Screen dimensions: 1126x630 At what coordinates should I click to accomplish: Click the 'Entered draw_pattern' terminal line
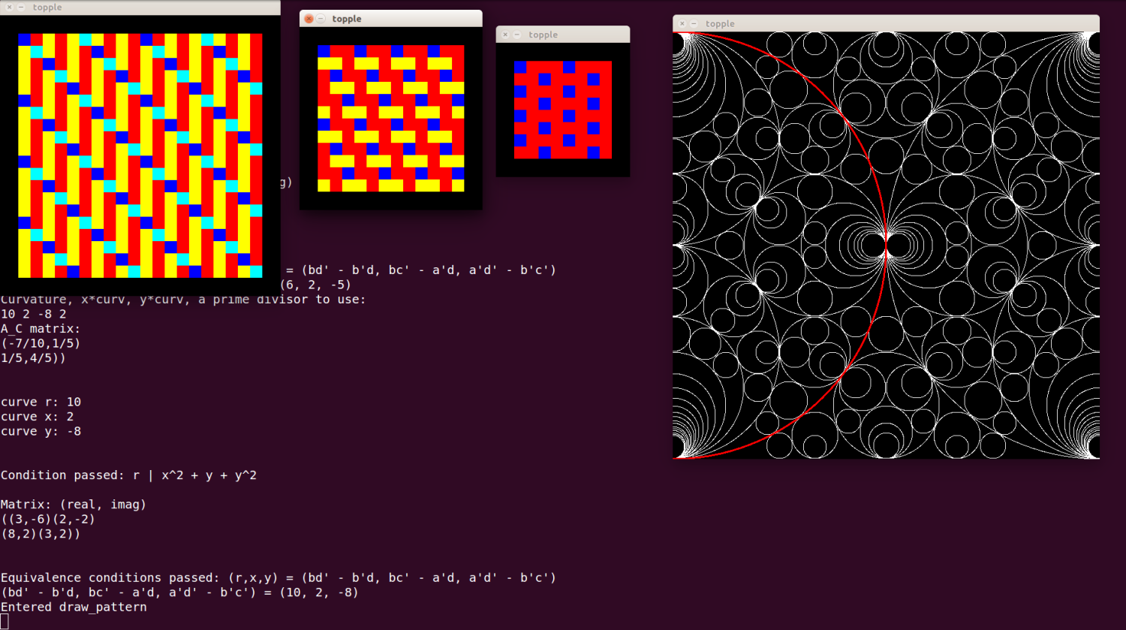[74, 607]
